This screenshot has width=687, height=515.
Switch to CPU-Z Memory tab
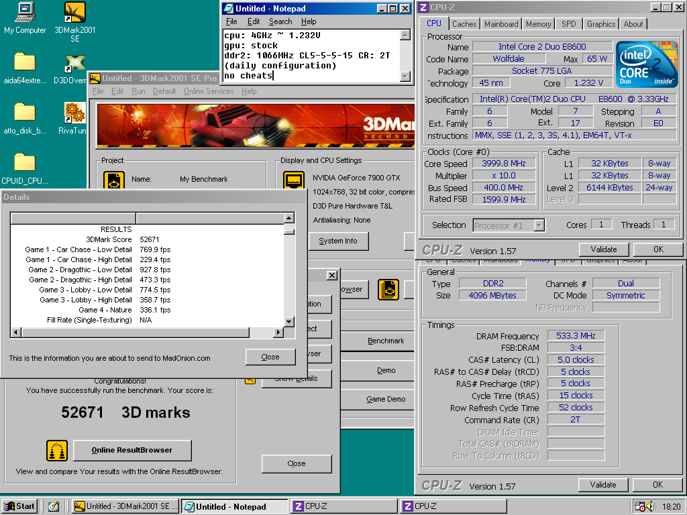click(538, 24)
